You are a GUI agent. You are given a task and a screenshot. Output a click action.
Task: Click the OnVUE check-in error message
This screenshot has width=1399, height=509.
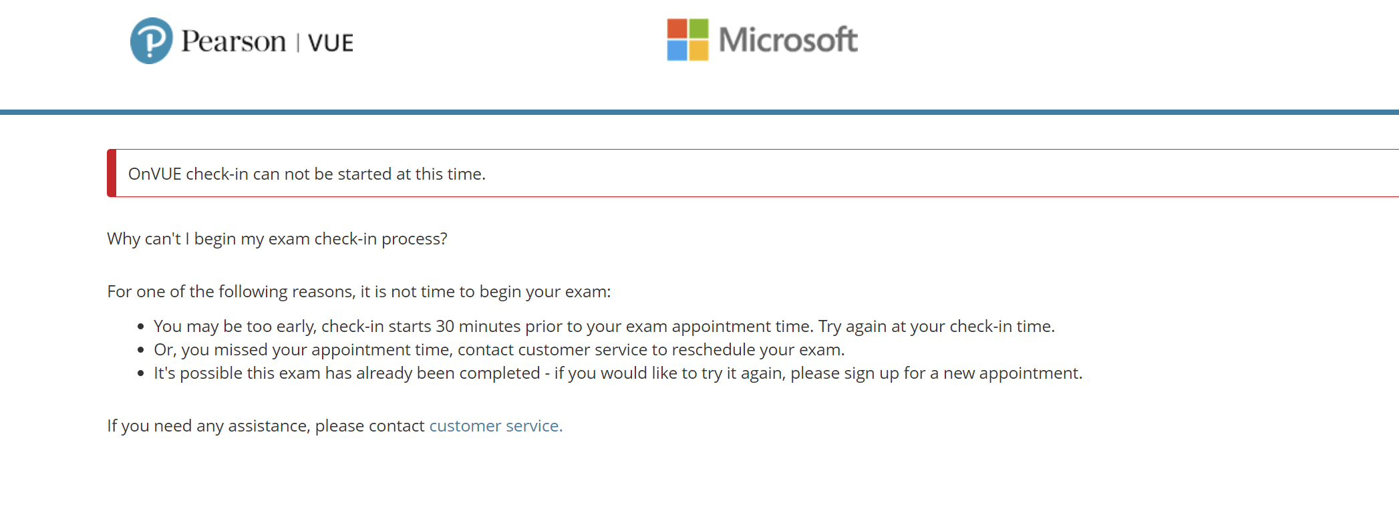point(307,174)
